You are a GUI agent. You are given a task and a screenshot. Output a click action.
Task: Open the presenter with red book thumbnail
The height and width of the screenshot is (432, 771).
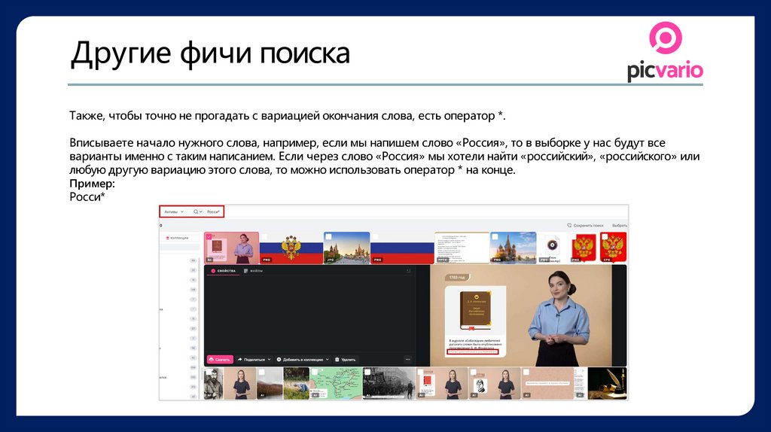coord(441,383)
